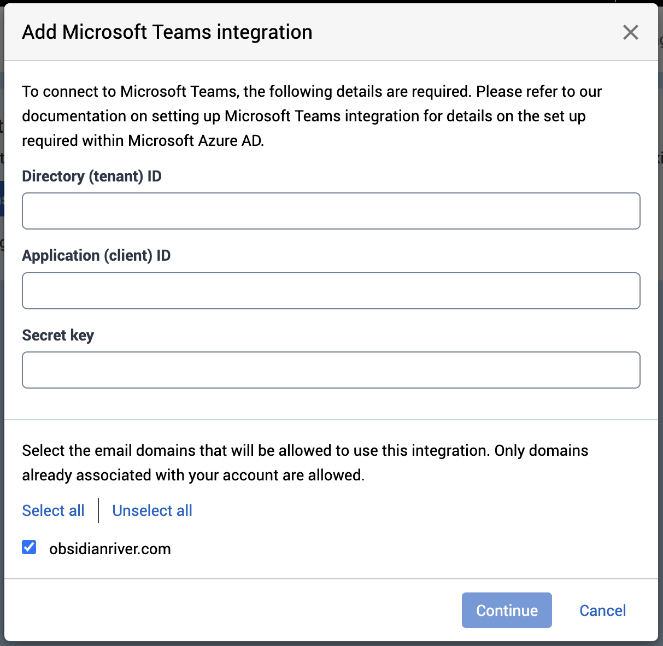Click the obsidianriver.com domain label text
The height and width of the screenshot is (646, 663).
(x=110, y=549)
